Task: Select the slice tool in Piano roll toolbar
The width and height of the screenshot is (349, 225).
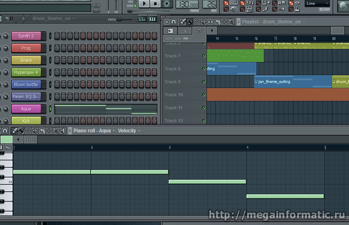Action: point(42,130)
